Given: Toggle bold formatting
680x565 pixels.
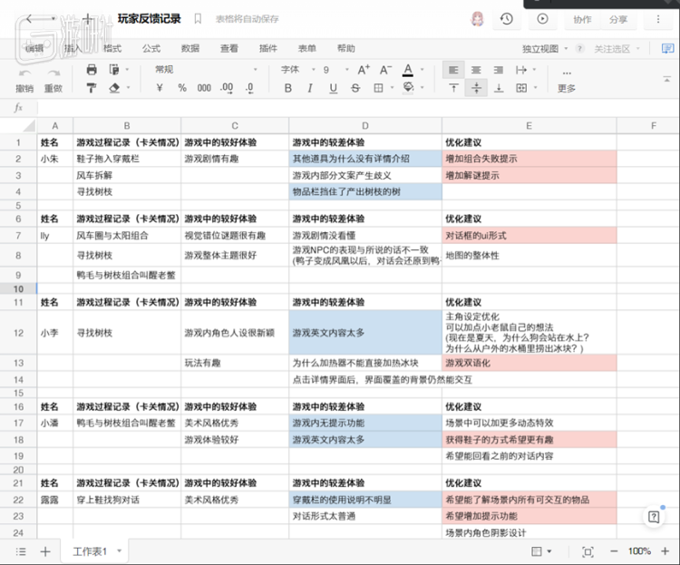Looking at the screenshot, I should pos(288,88).
